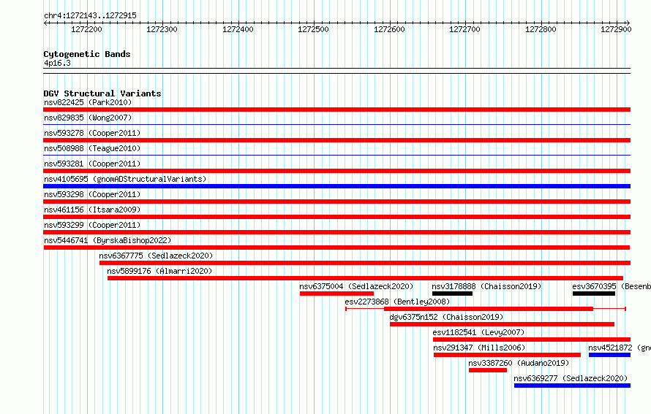Select the black bar of esv3670395
This screenshot has height=414, width=651.
click(x=594, y=294)
